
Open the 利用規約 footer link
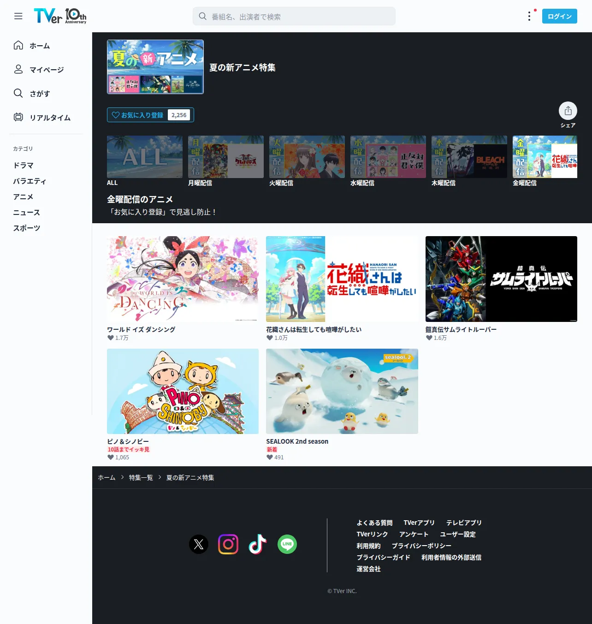click(x=368, y=546)
